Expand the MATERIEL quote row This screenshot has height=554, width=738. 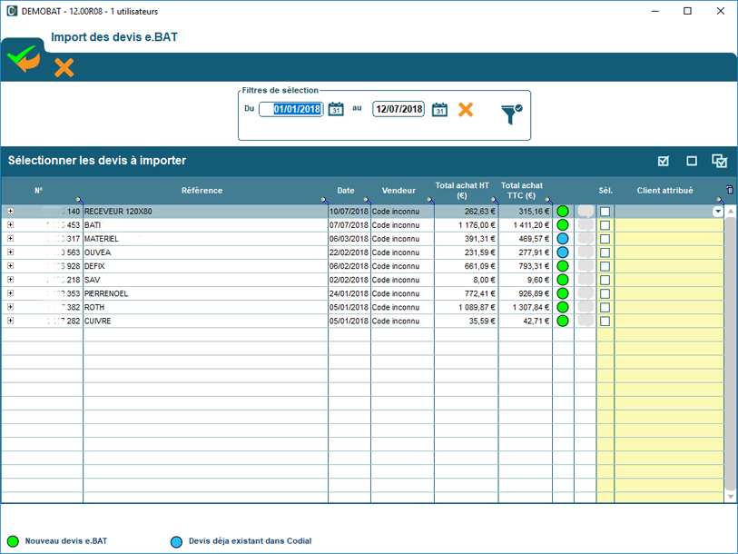pos(10,239)
